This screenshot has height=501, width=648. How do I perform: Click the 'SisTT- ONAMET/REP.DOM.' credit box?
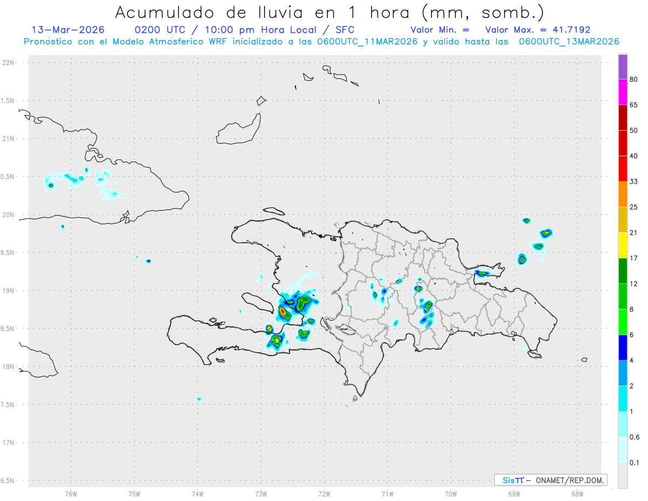coord(551,480)
